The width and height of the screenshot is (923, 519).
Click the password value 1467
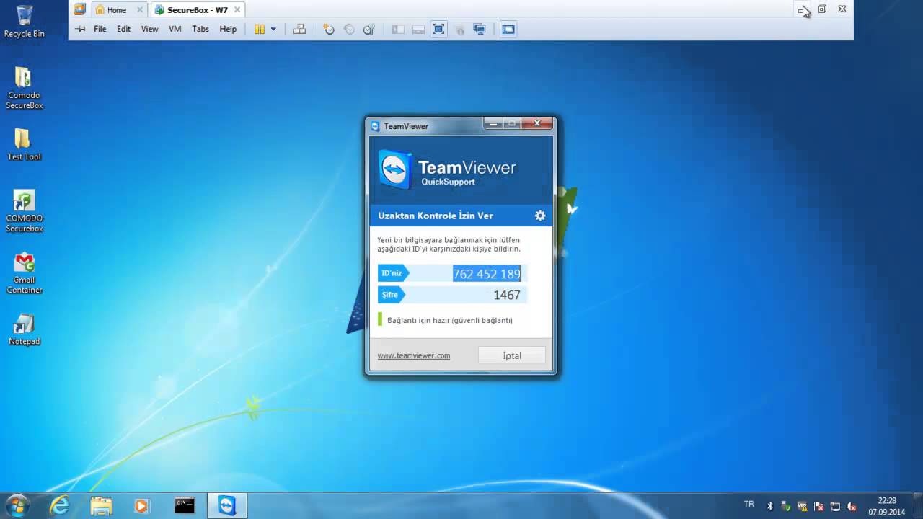(x=507, y=295)
